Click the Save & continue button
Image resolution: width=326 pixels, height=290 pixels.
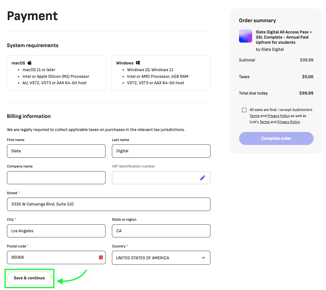click(29, 278)
